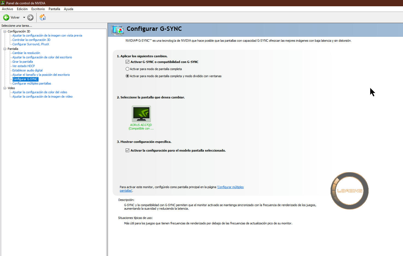Toggle configuración para el modelo pantalla seleccionado
The image size is (403, 256).
127,150
